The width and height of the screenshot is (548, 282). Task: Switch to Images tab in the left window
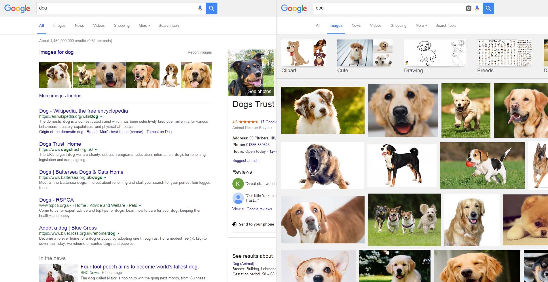[59, 25]
